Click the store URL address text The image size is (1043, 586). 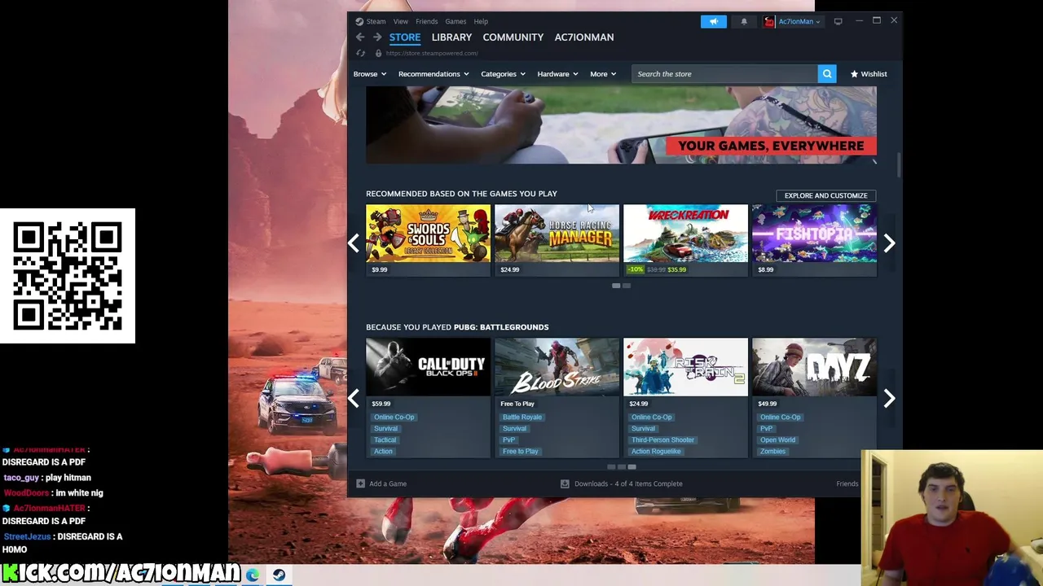pos(432,54)
